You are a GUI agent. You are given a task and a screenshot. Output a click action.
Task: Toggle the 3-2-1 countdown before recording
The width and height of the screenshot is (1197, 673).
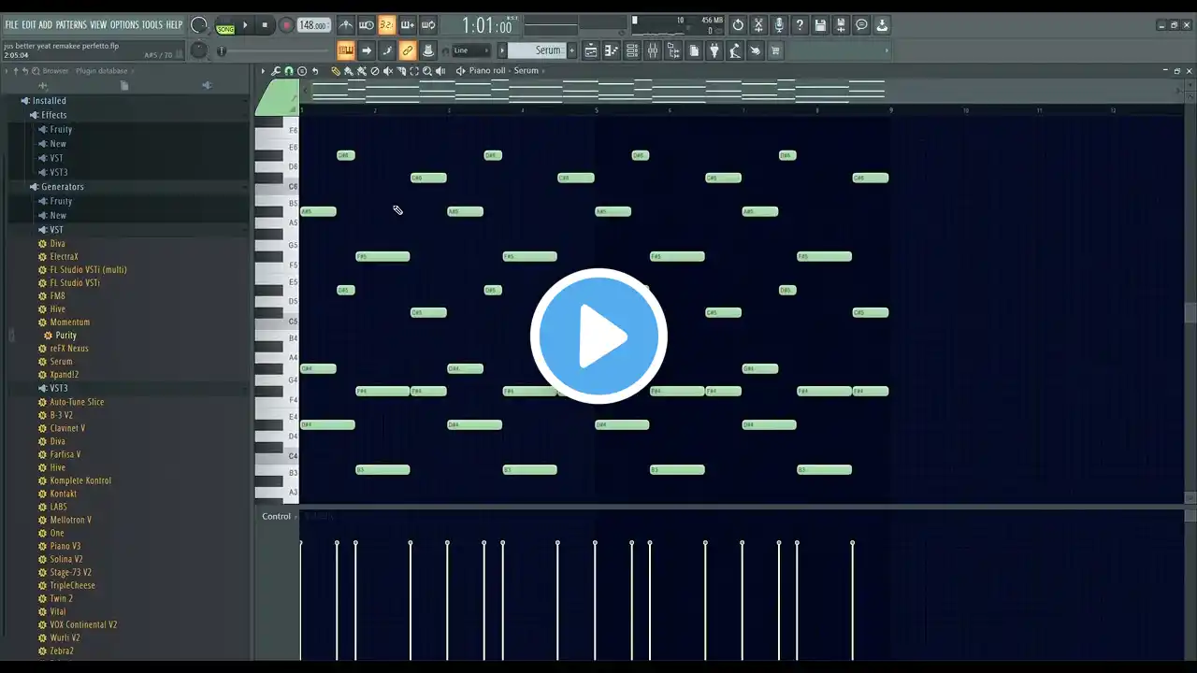[x=387, y=25]
